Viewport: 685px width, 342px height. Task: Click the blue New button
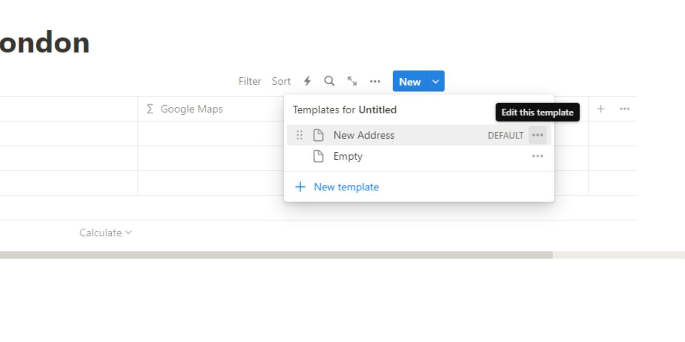(409, 81)
